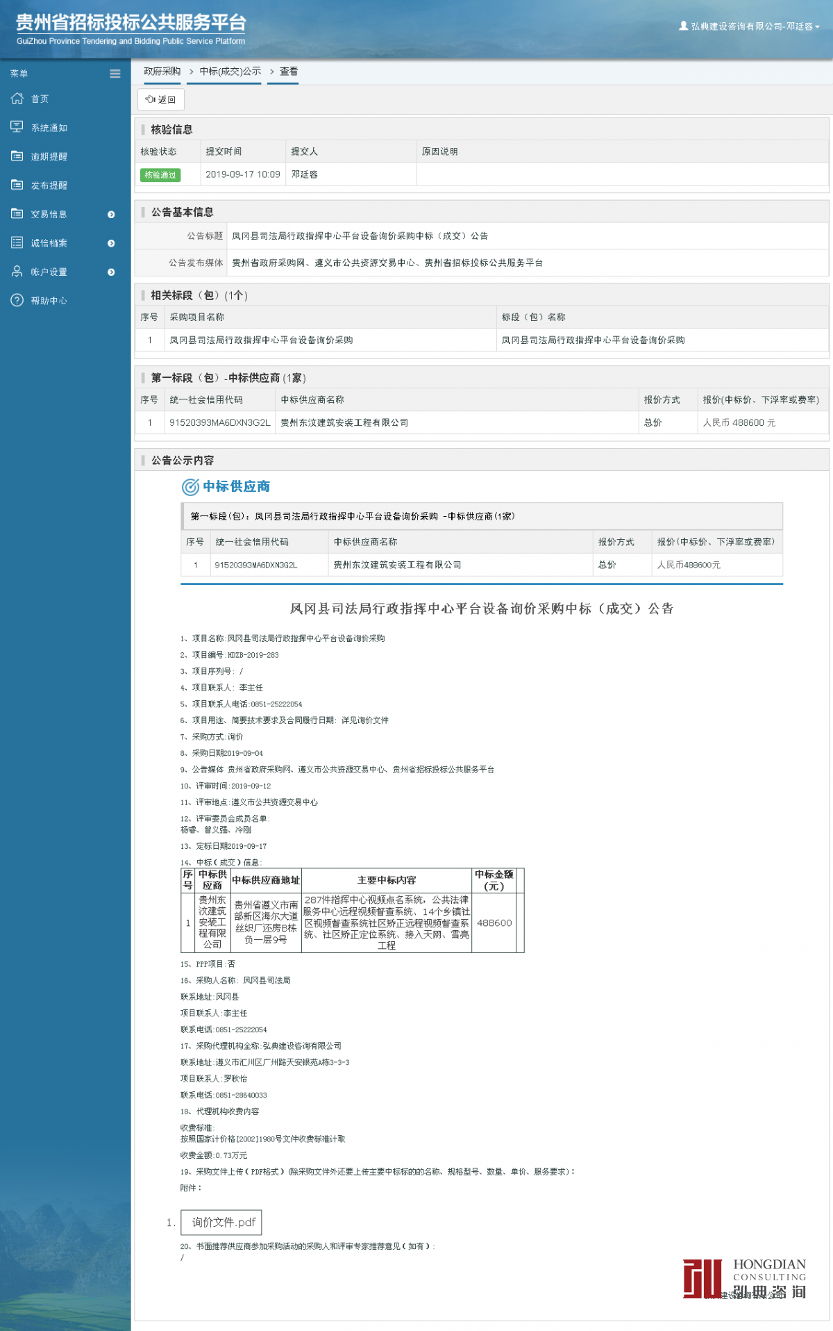Click the icon beside 交易信息

click(17, 214)
